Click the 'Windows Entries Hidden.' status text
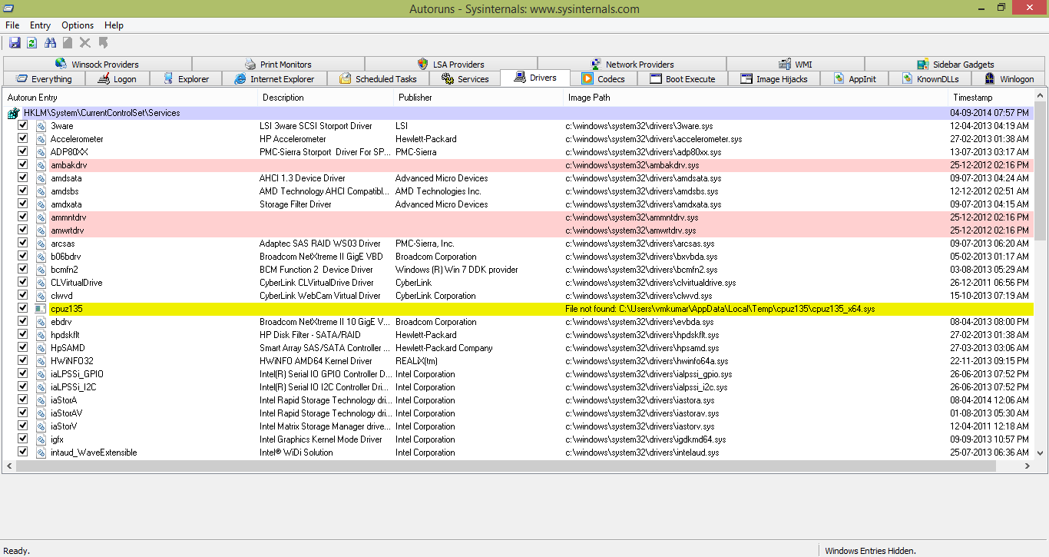1049x557 pixels. (x=870, y=550)
